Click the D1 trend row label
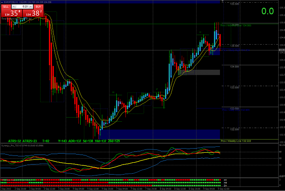This screenshot has height=191, width=285. pos(225,186)
